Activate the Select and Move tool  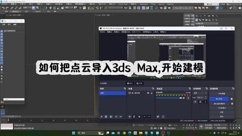(x=50, y=8)
